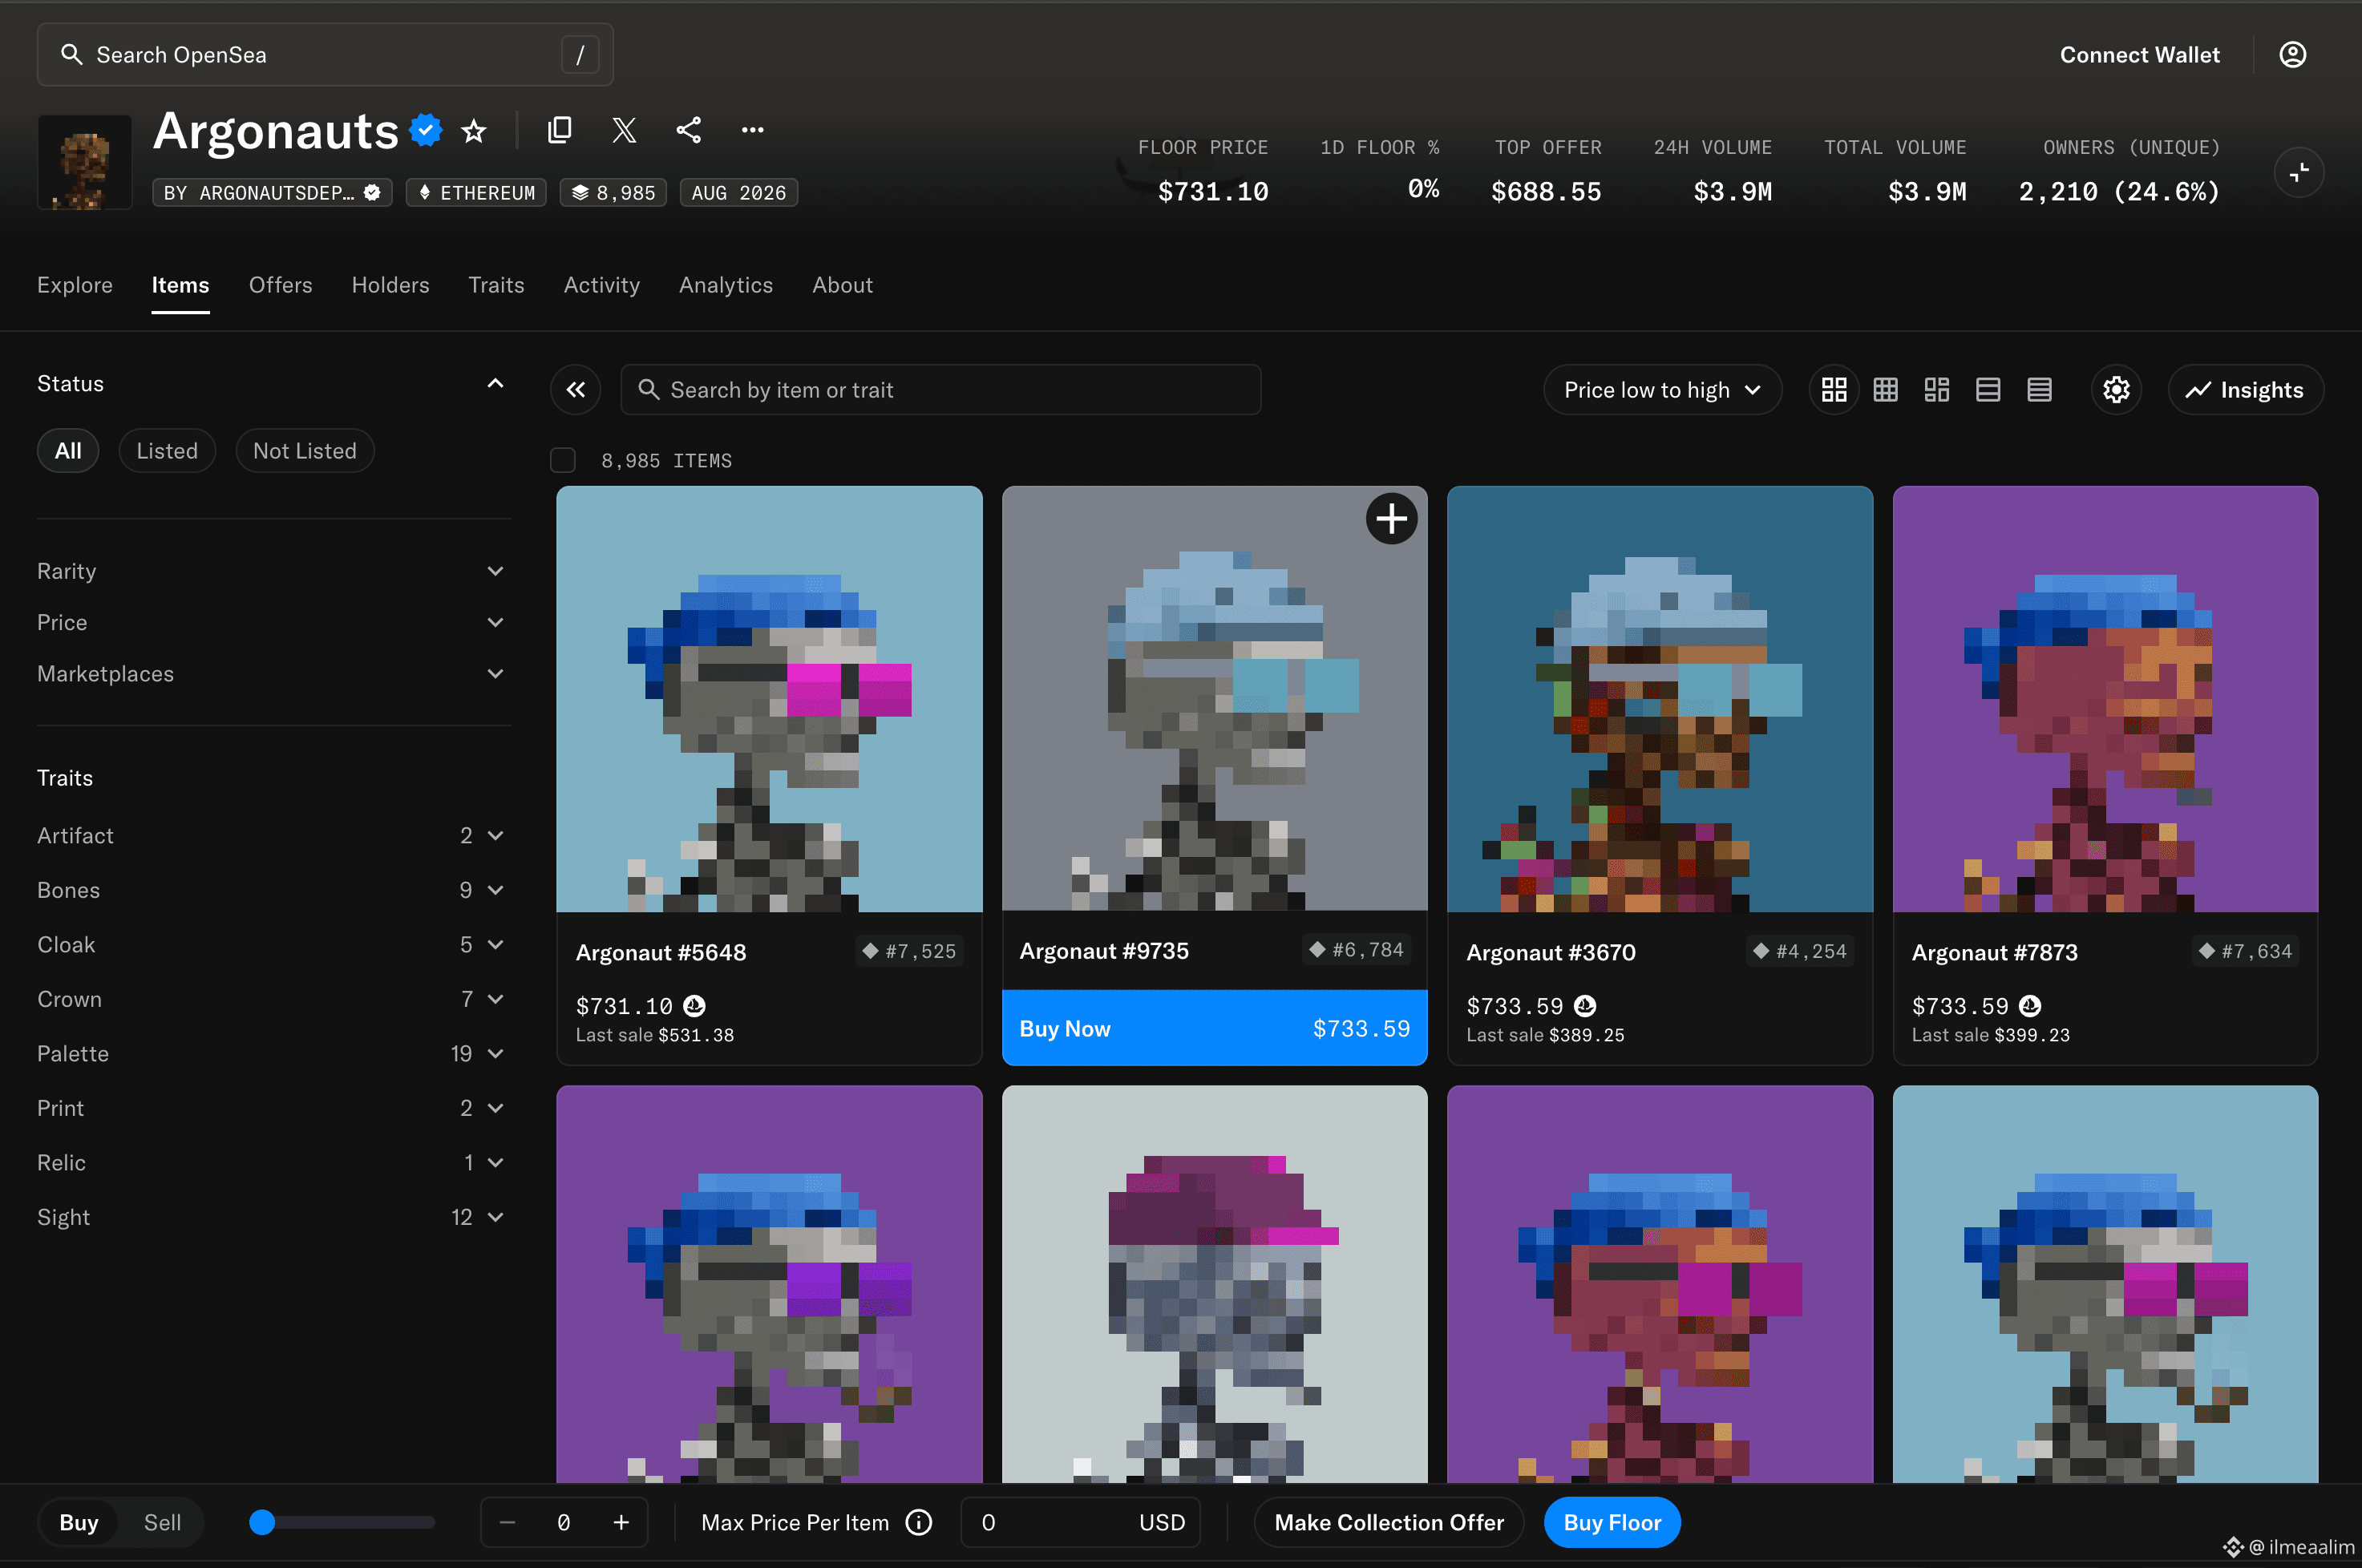The image size is (2362, 1568).
Task: Click the OpenSea marketplace icon next to $731.10
Action: (x=694, y=1005)
